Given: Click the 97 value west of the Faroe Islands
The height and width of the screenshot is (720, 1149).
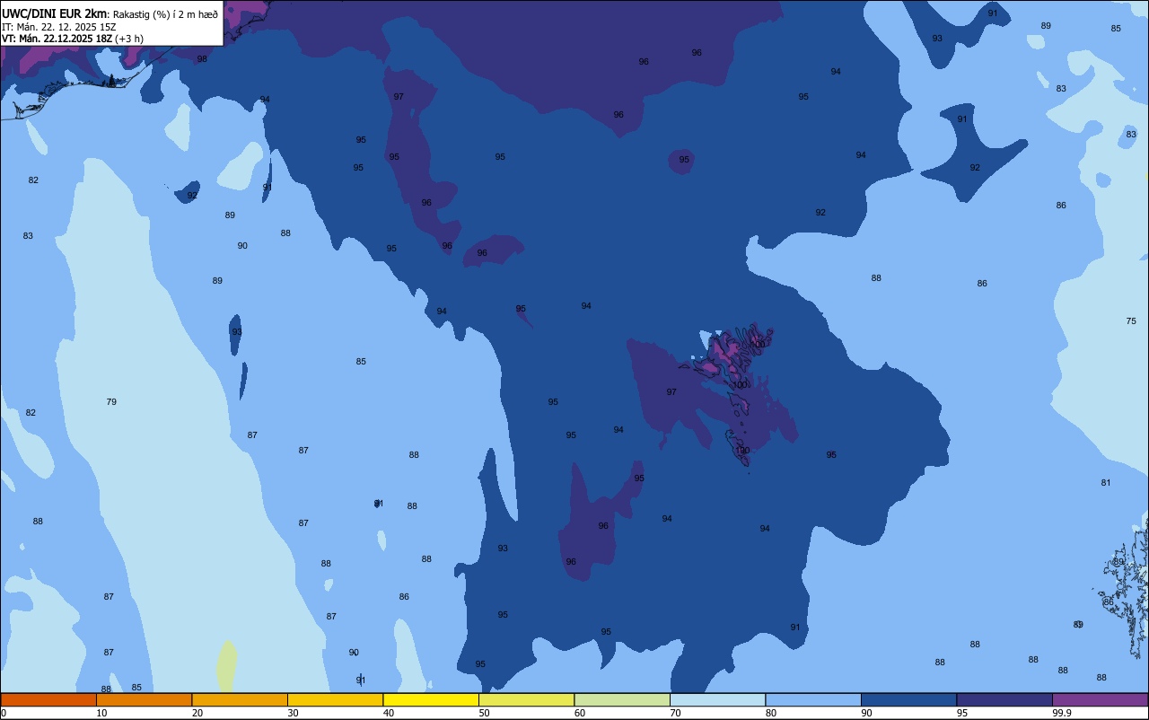Looking at the screenshot, I should point(671,391).
